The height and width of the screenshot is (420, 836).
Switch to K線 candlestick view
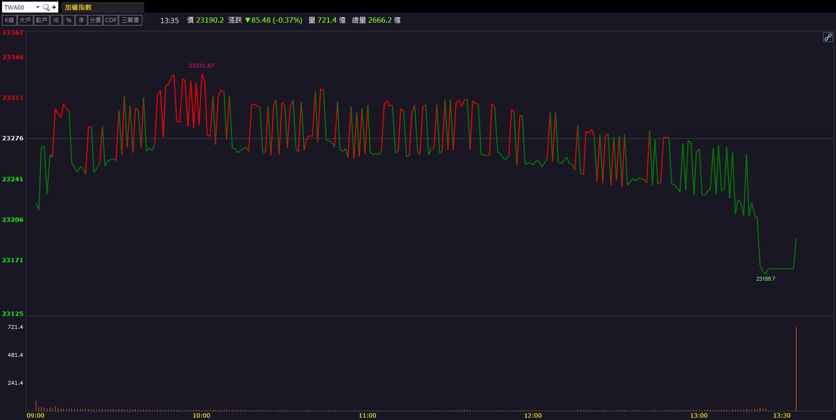coord(9,20)
